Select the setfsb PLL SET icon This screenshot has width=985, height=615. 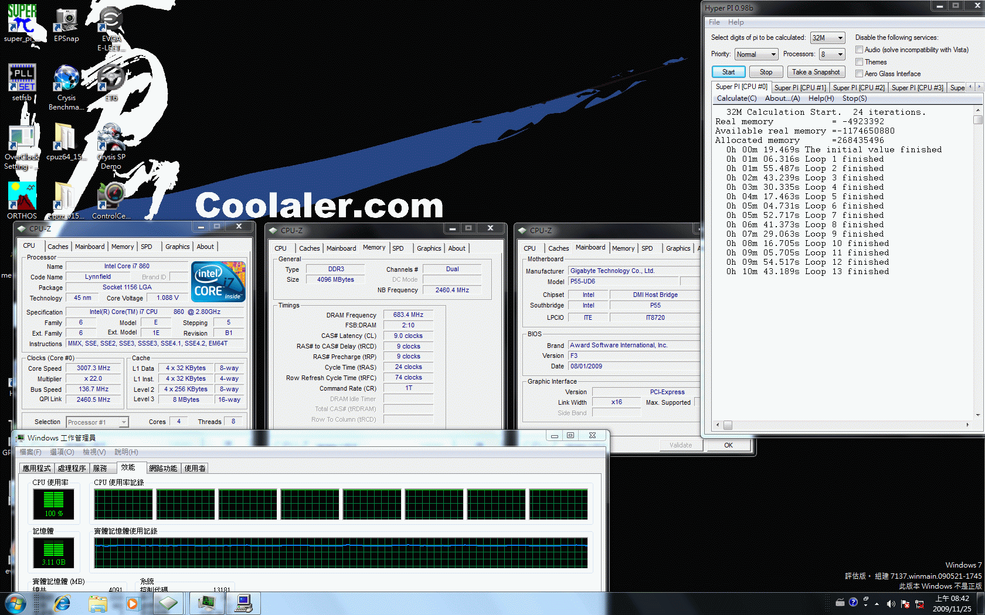pyautogui.click(x=22, y=82)
